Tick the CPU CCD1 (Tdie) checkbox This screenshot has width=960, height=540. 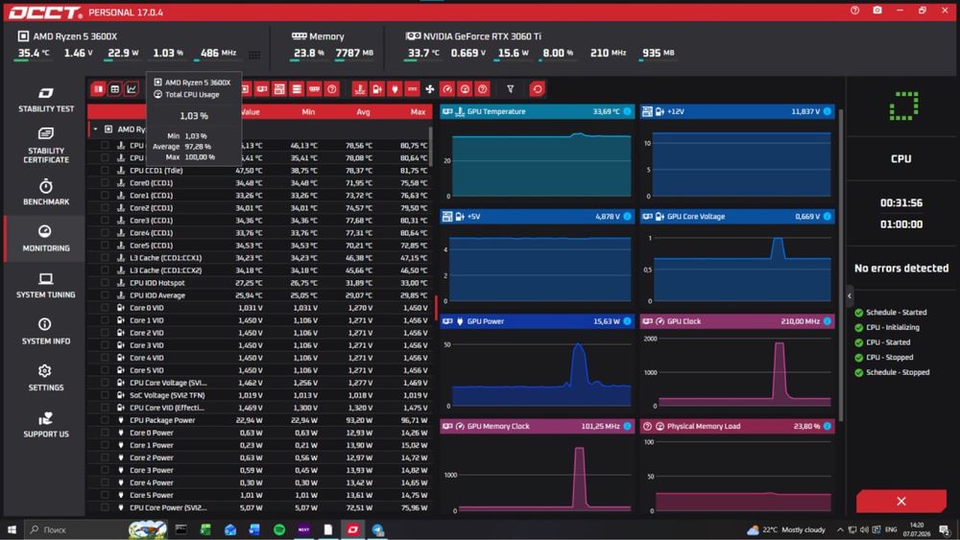(x=105, y=171)
